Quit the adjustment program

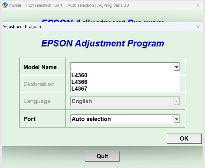point(102,156)
